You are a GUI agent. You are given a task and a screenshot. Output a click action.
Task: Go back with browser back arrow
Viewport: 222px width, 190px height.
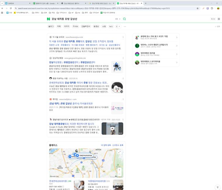(2, 9)
